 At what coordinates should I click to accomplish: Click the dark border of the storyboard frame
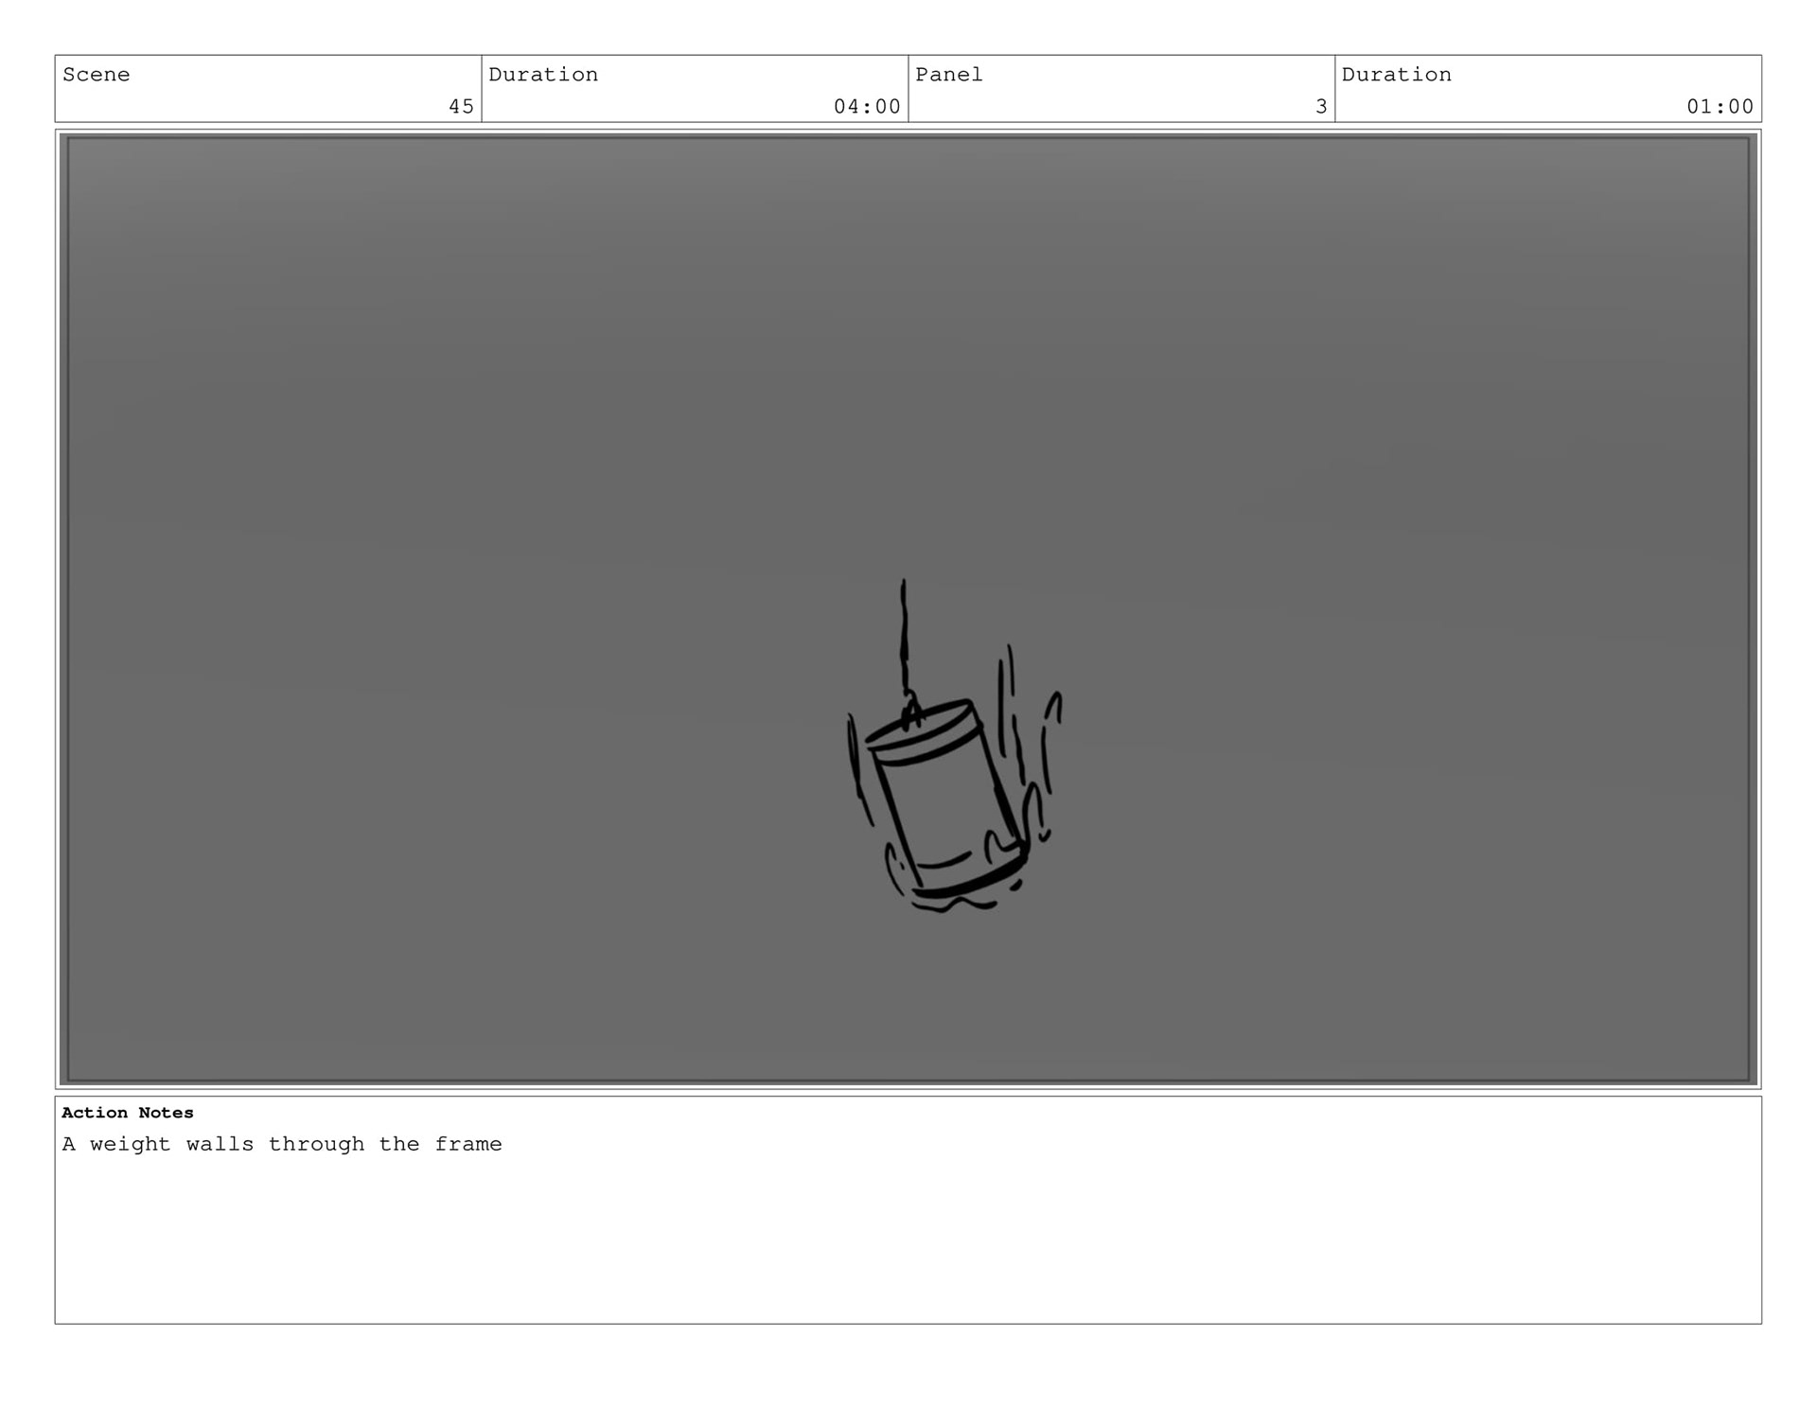(63, 606)
